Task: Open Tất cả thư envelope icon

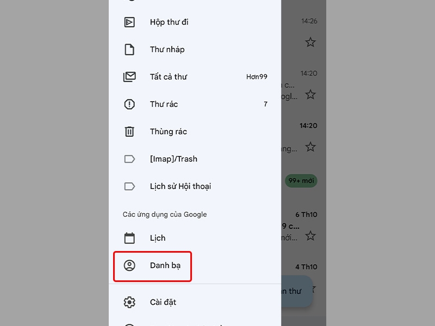Action: point(129,77)
